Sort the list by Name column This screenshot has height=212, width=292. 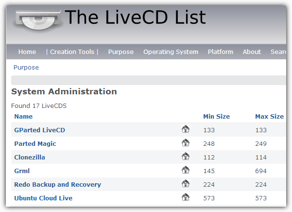pos(23,116)
